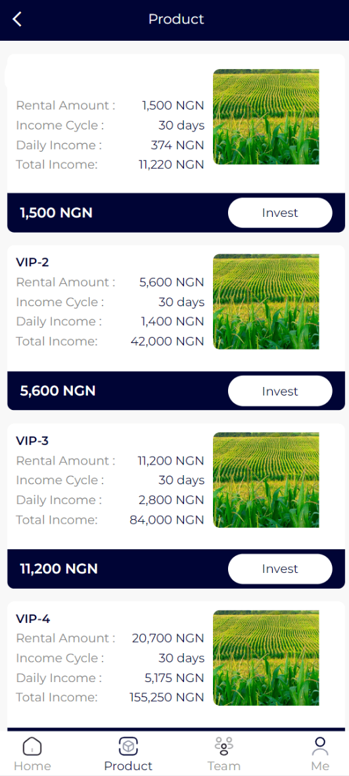Open the Home tab icon
This screenshot has height=776, width=349.
point(32,745)
